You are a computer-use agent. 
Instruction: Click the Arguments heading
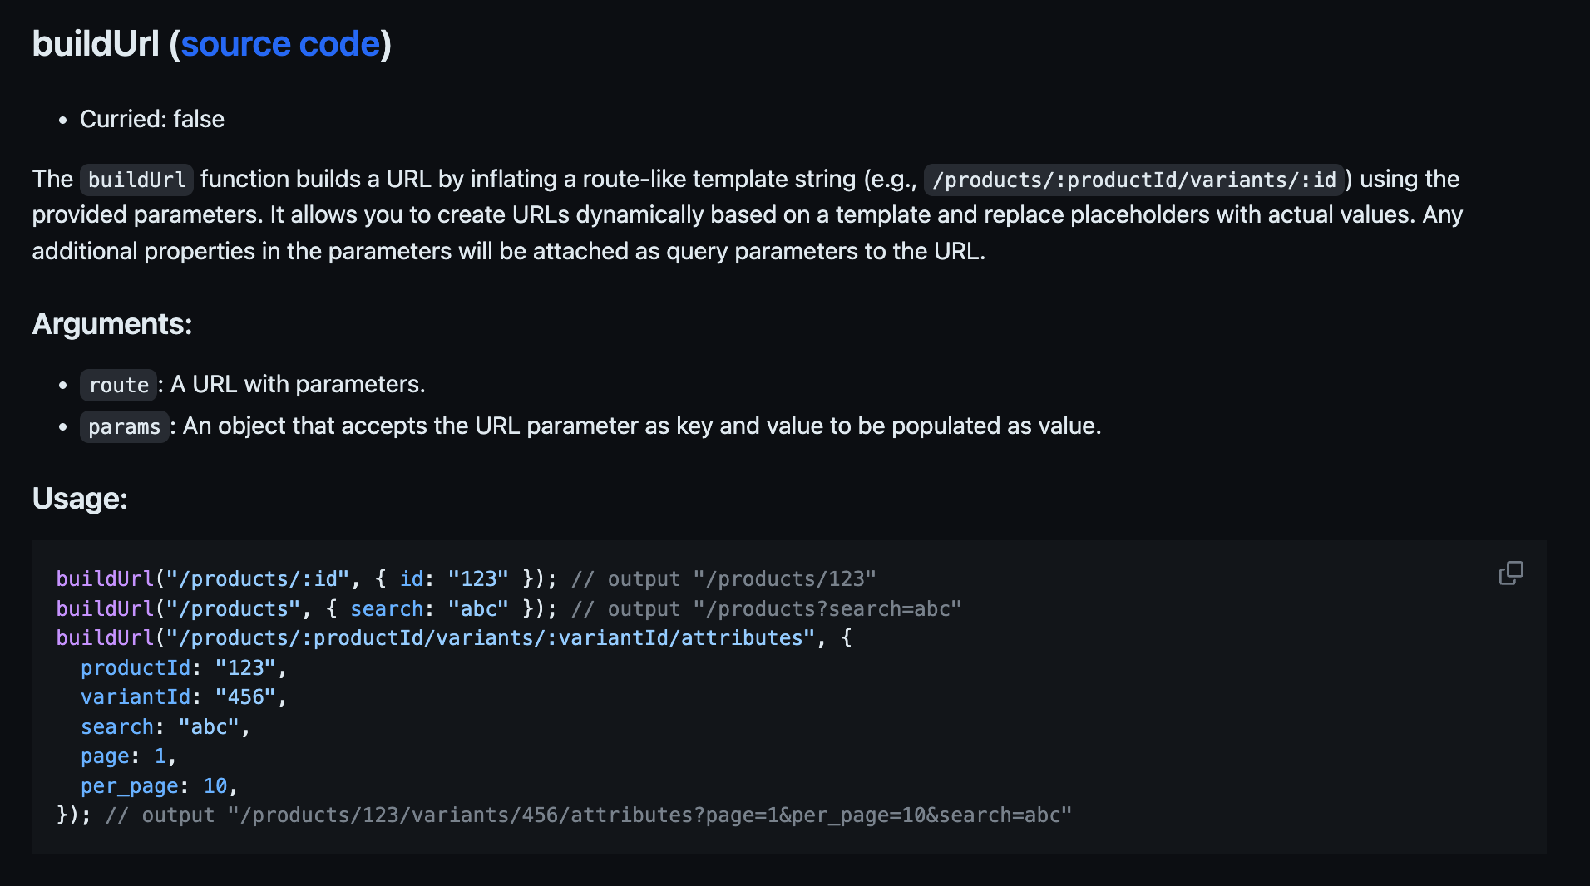click(x=111, y=324)
